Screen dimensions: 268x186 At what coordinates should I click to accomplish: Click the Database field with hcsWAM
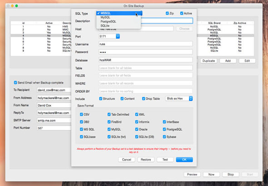(146, 60)
